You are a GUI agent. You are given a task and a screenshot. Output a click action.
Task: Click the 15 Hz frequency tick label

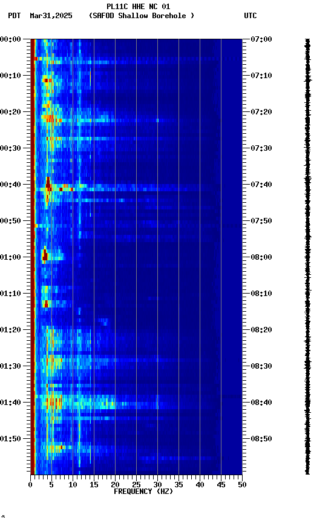point(94,485)
